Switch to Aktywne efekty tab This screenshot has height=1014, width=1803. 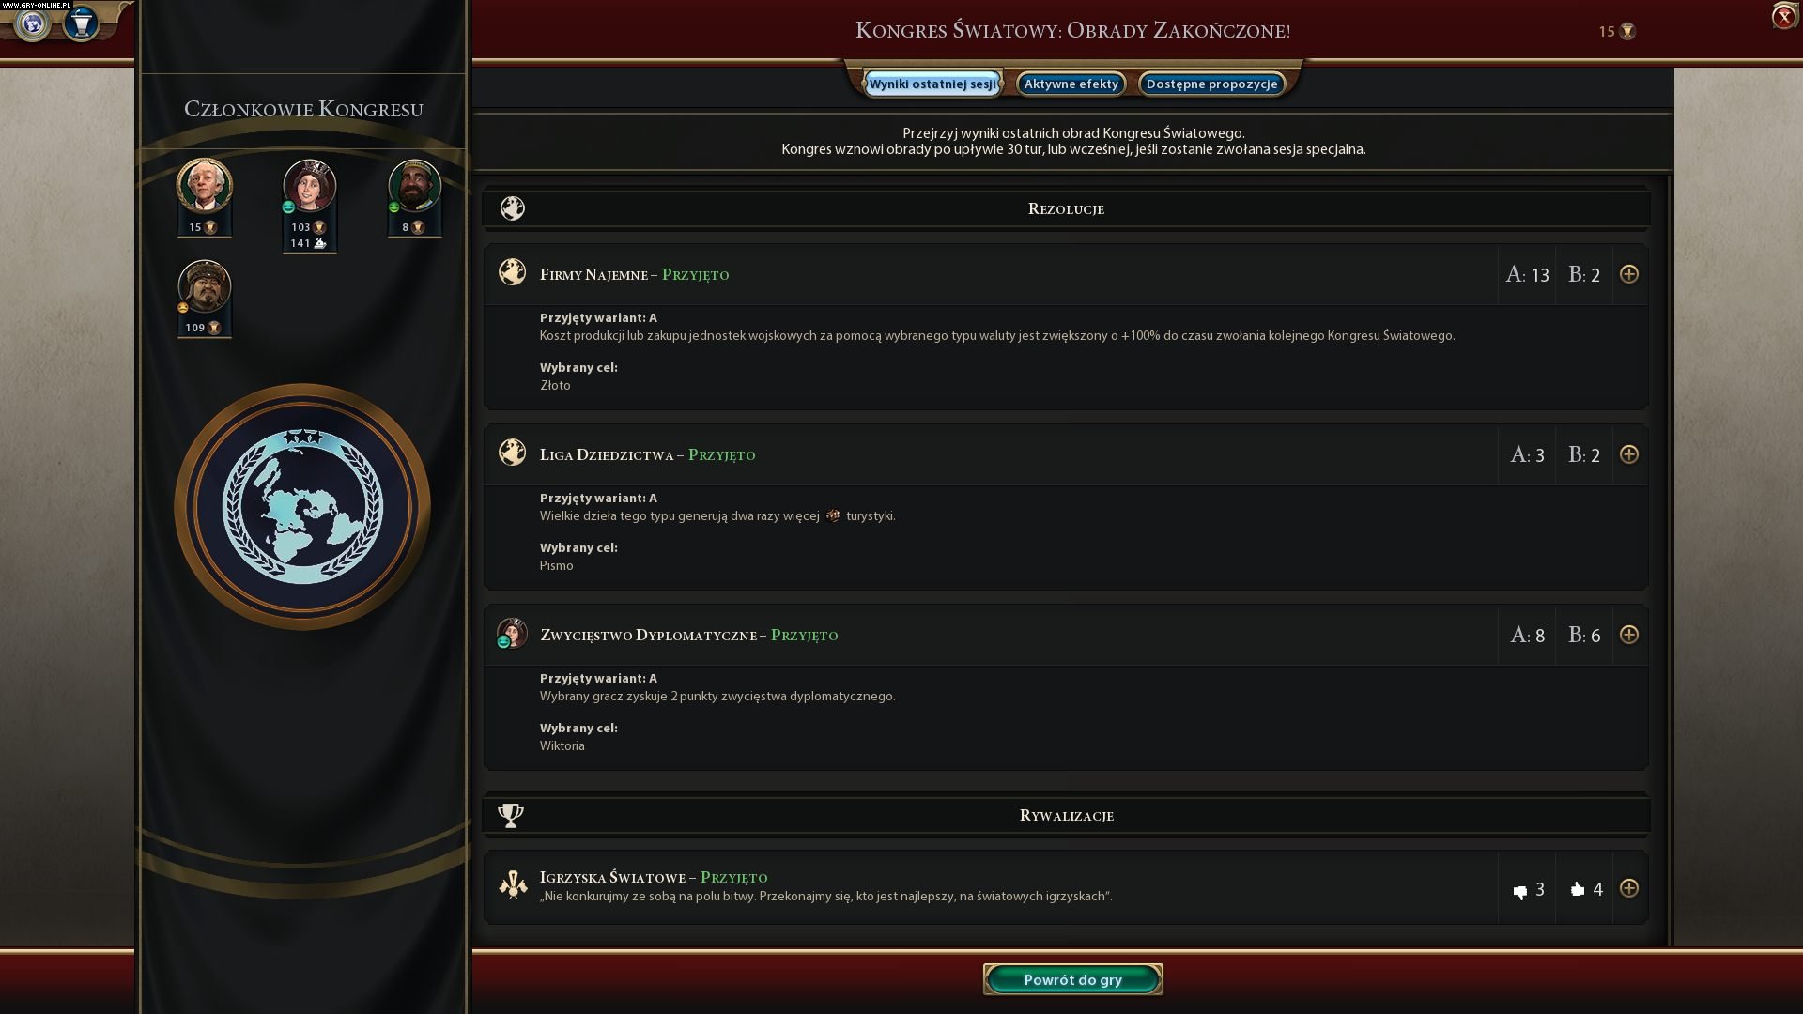click(1071, 84)
